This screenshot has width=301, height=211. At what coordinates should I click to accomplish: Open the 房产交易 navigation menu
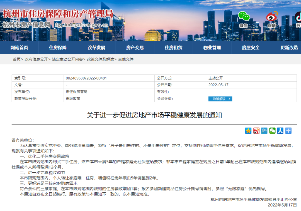click(x=135, y=48)
